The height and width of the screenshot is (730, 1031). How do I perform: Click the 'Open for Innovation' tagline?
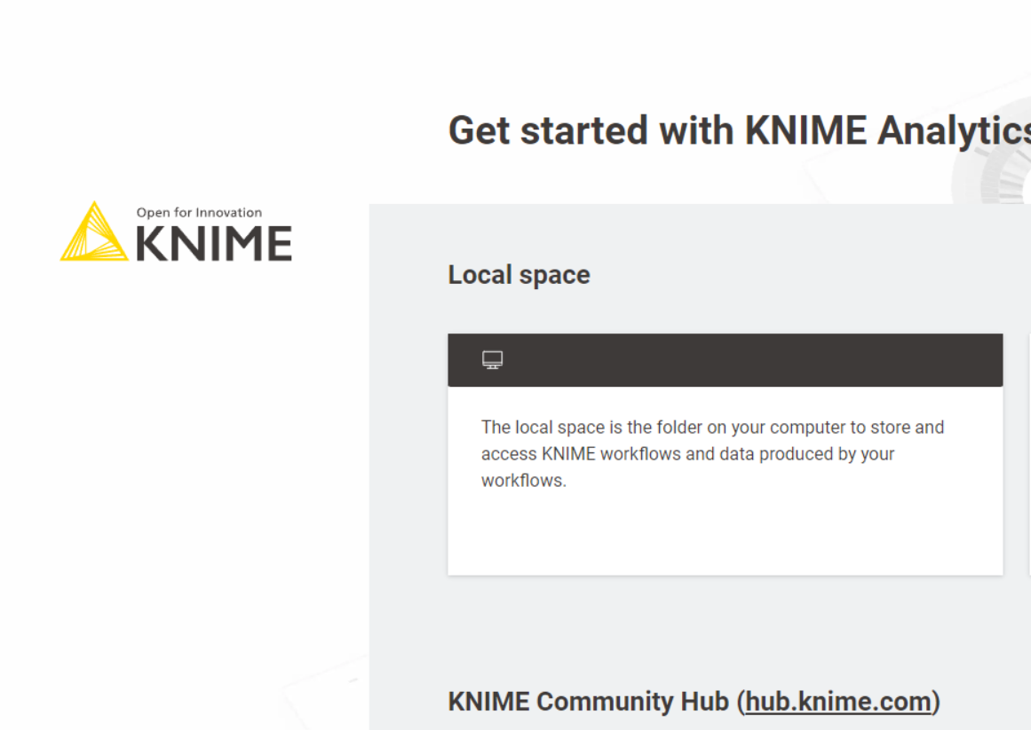199,213
